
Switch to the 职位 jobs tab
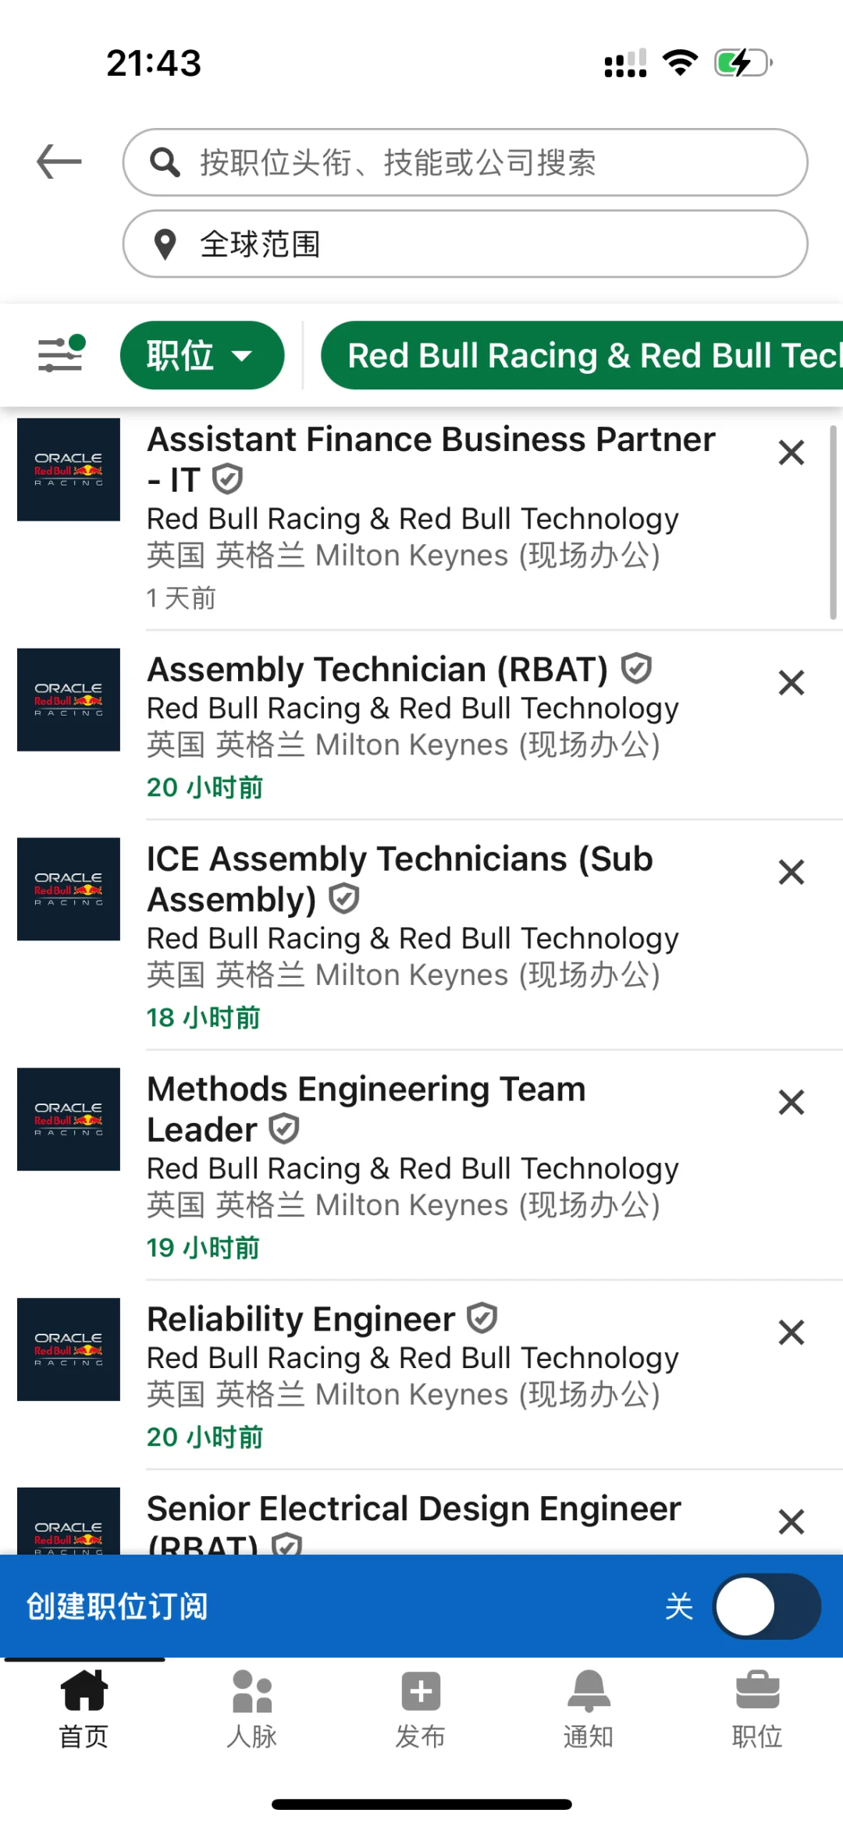point(757,1709)
